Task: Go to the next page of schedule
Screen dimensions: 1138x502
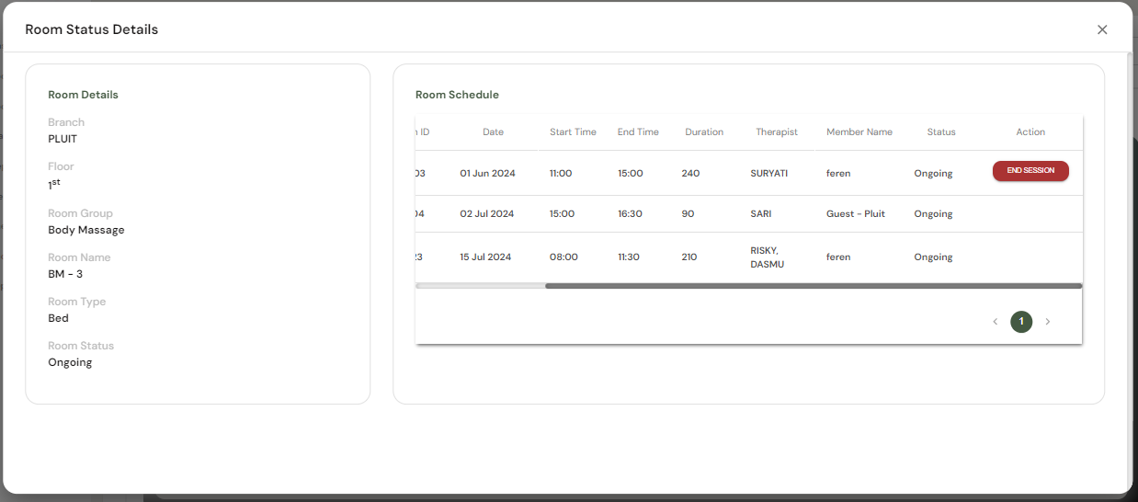Action: pyautogui.click(x=1048, y=322)
